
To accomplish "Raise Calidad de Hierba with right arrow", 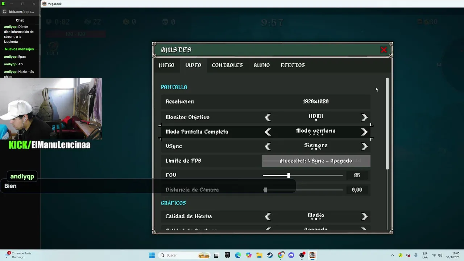I will click(364, 216).
